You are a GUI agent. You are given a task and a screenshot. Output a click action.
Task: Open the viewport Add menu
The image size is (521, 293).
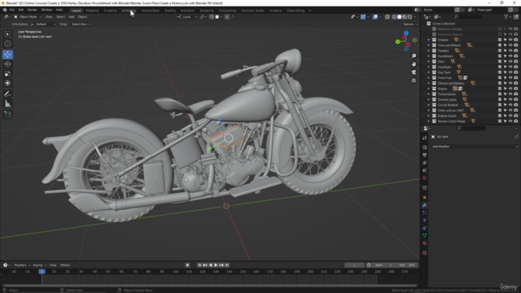(x=72, y=16)
